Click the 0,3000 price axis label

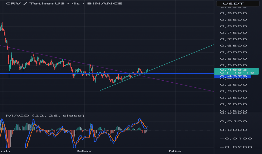point(233,91)
